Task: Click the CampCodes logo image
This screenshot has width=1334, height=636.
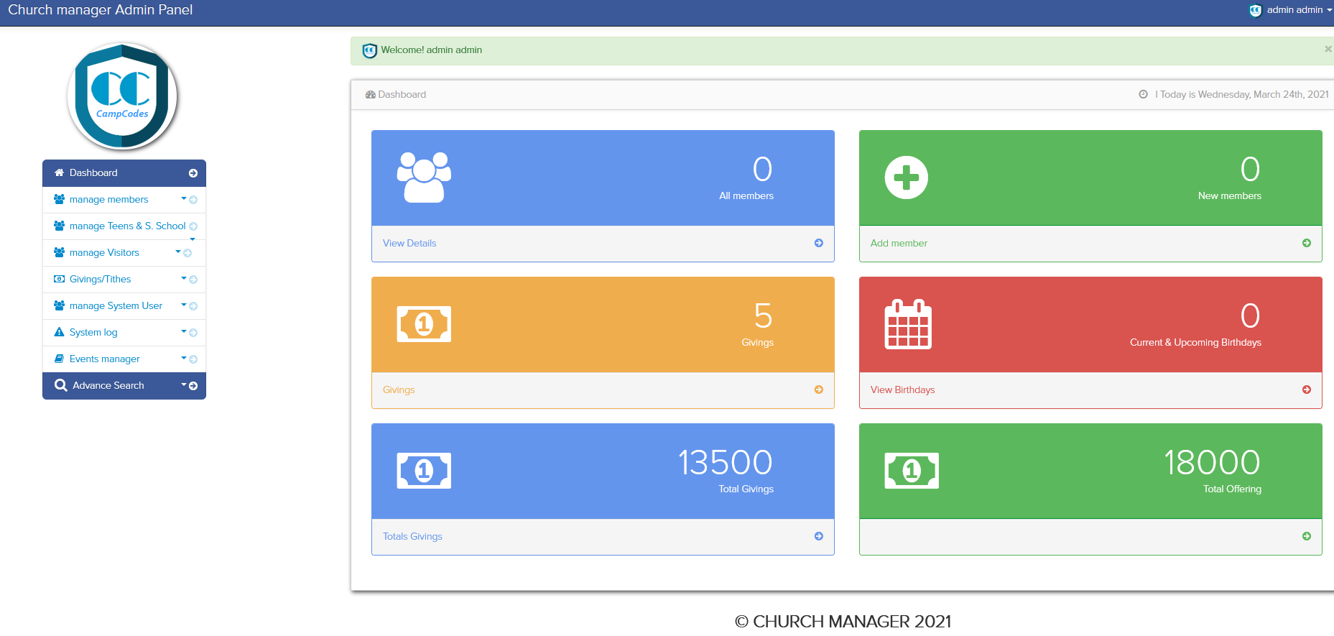Action: (123, 96)
